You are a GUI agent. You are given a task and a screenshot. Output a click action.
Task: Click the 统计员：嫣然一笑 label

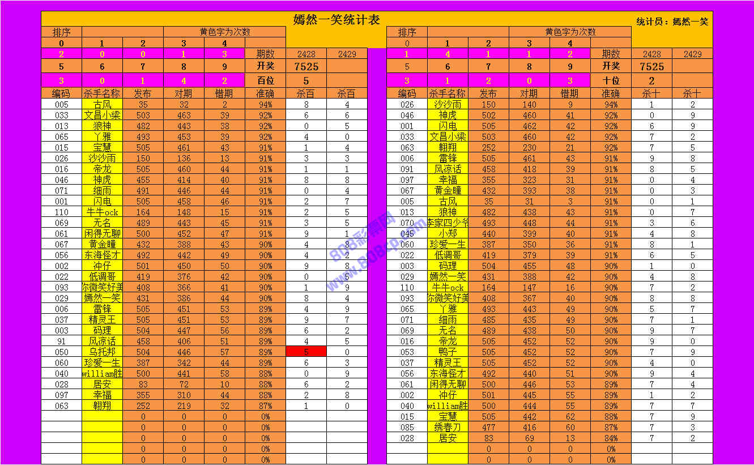click(672, 22)
